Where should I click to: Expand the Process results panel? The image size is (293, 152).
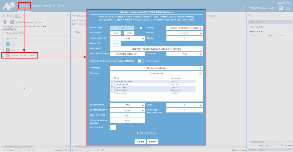coord(290,149)
